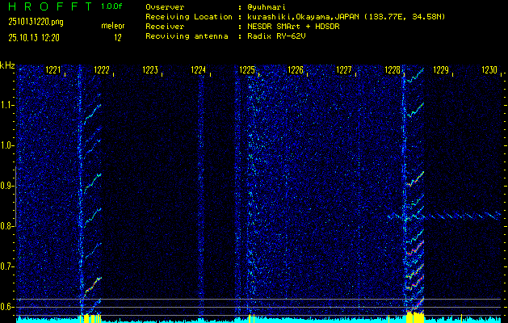Select the 1223 time marker
508x323 pixels.
coord(150,70)
